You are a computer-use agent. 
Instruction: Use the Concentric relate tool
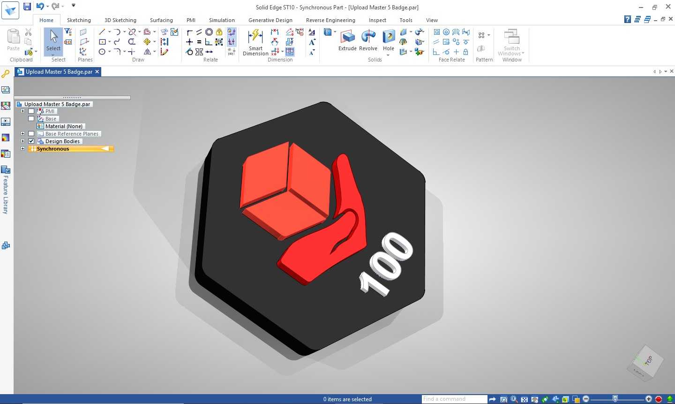(209, 32)
